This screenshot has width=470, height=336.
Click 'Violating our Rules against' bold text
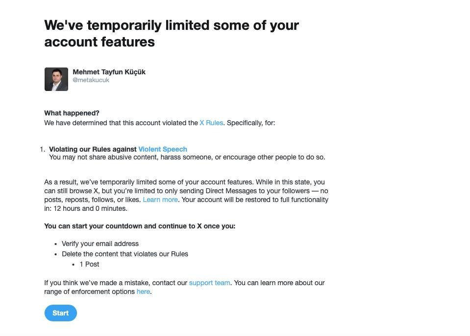[x=93, y=149]
